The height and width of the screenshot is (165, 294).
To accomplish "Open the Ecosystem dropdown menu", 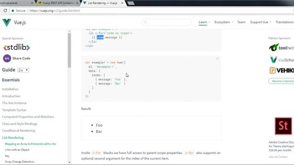I will (x=224, y=22).
